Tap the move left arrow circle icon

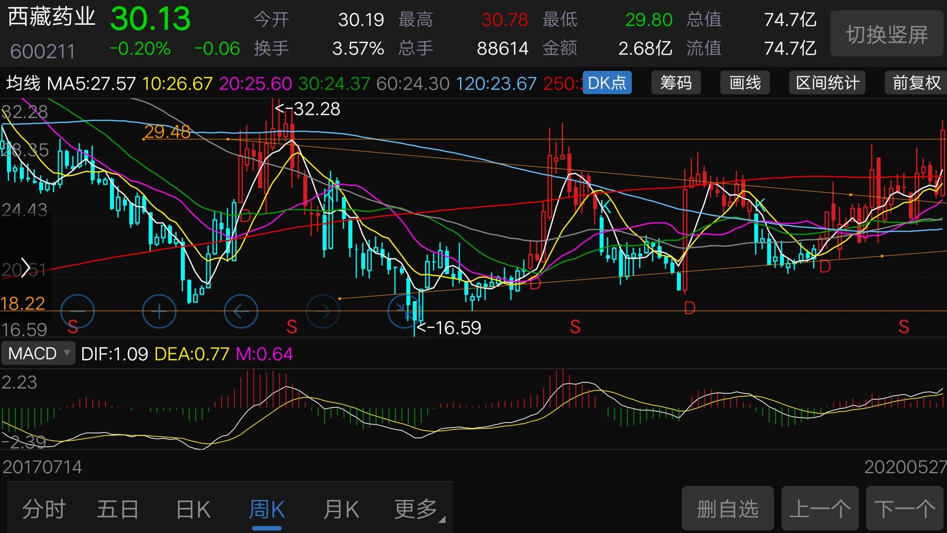[241, 311]
